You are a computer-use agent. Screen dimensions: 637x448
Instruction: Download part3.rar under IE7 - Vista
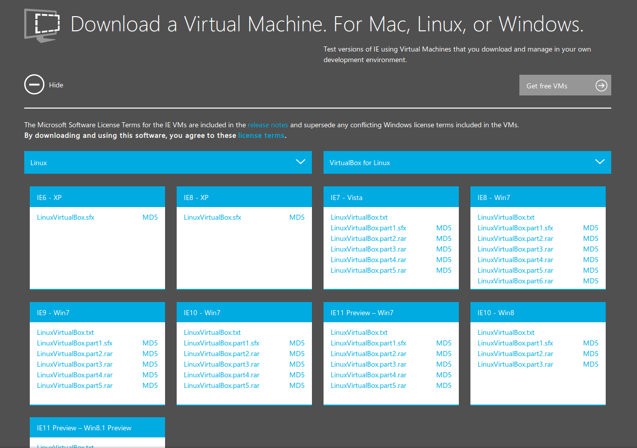368,249
